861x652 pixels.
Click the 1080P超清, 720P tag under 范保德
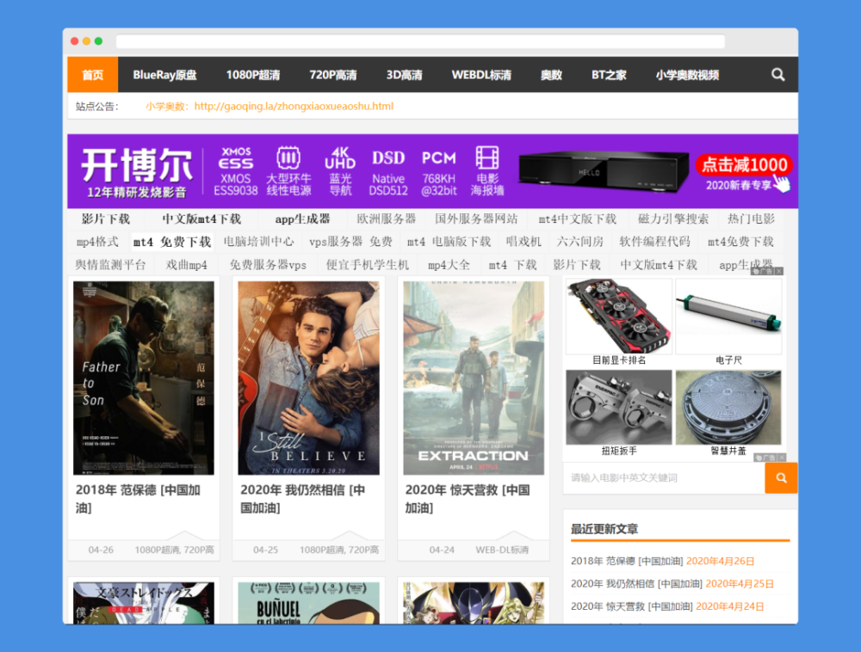pyautogui.click(x=174, y=550)
